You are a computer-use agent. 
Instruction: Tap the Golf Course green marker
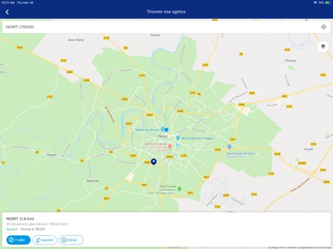[x=179, y=189]
